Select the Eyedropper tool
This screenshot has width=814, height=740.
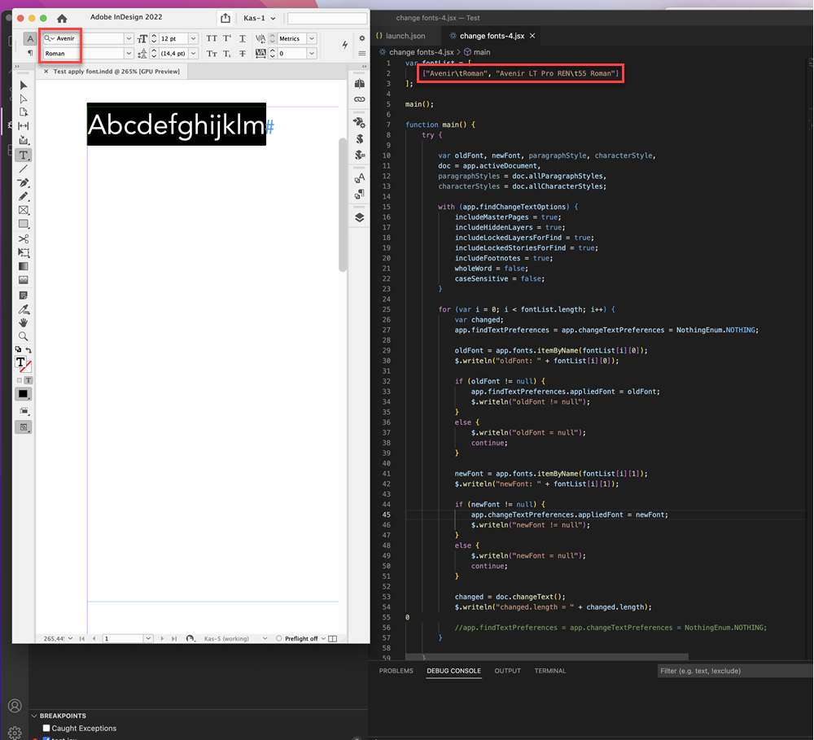coord(24,309)
